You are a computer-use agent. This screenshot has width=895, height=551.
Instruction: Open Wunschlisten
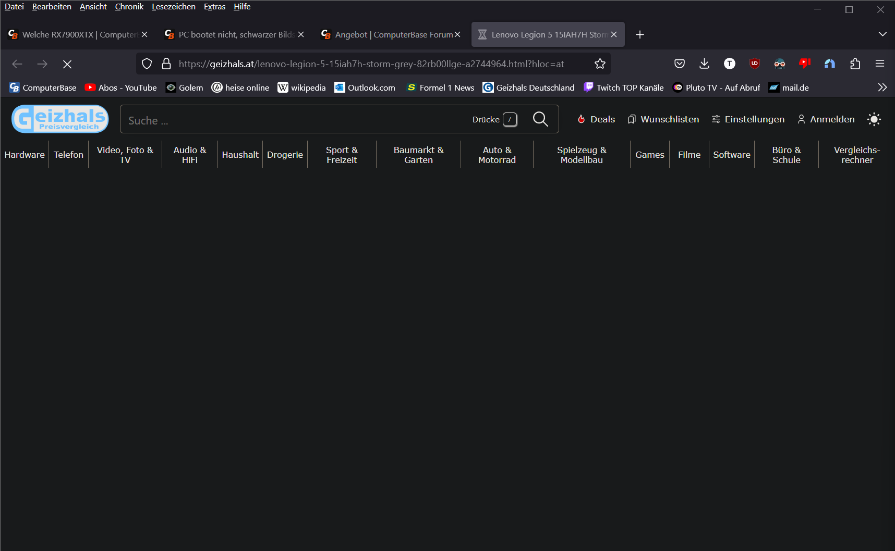[x=663, y=119]
